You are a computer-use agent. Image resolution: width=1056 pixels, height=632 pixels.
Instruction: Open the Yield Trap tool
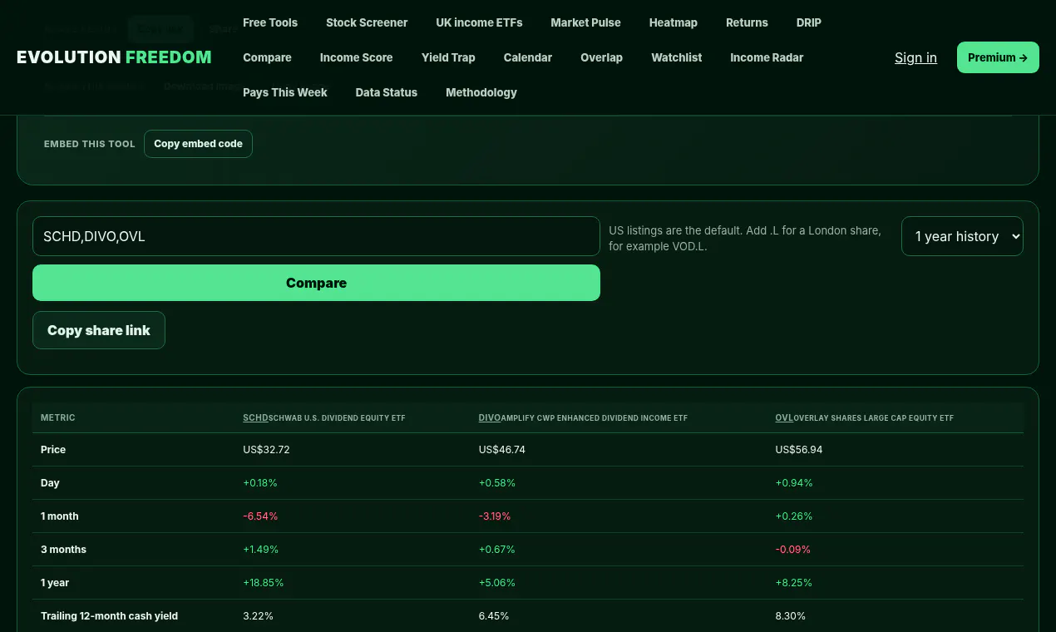[448, 57]
